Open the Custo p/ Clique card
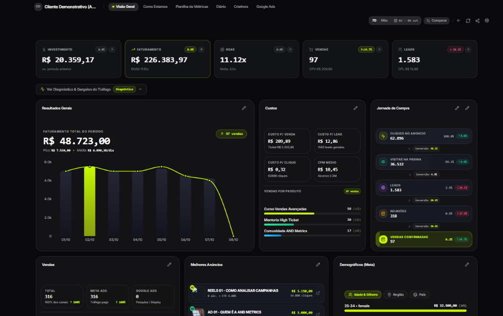 click(x=287, y=169)
